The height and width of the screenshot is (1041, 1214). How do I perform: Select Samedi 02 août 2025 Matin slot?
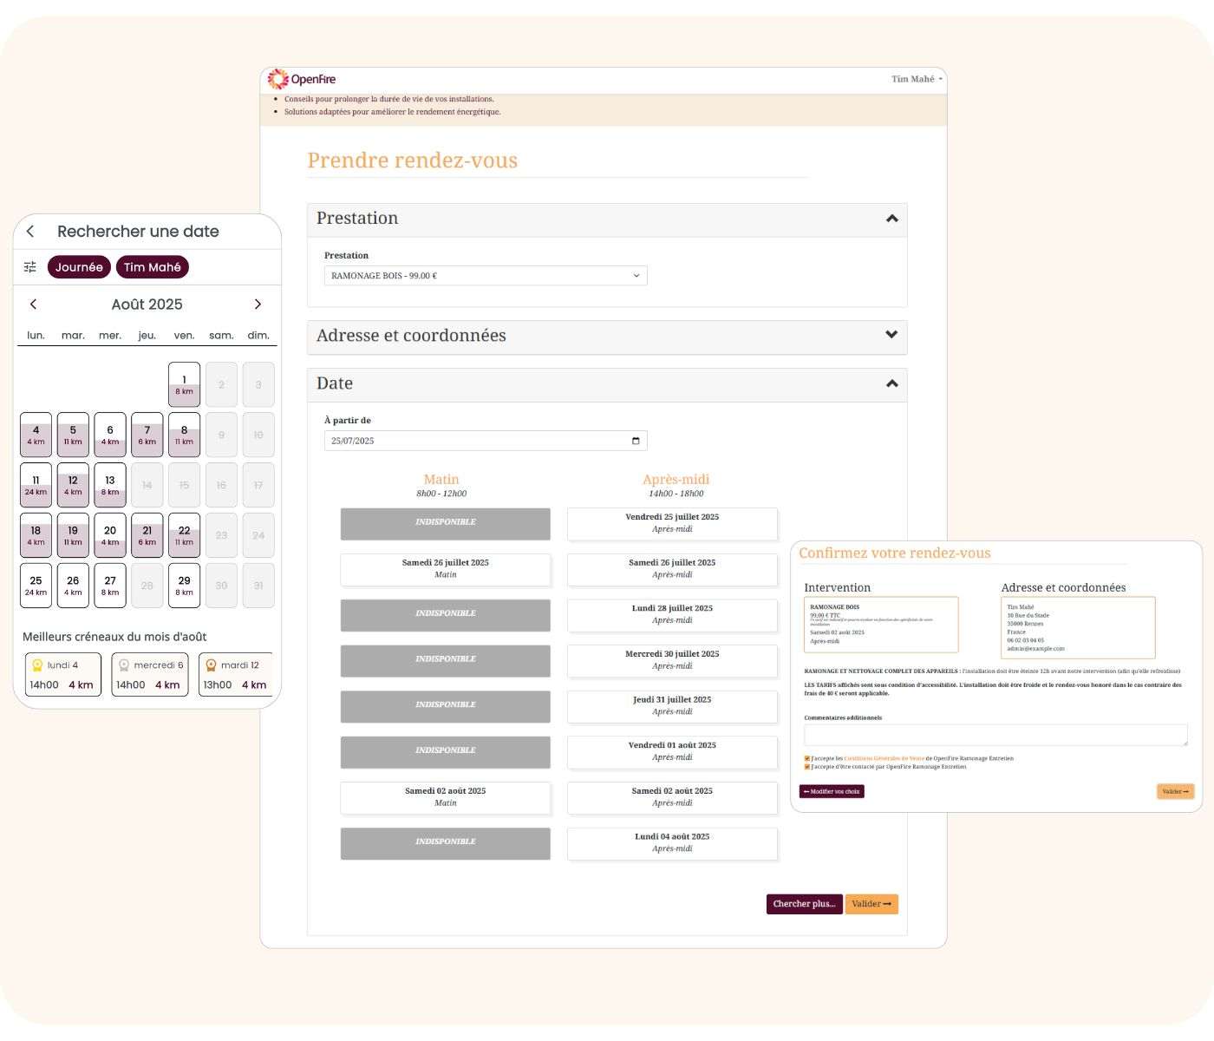coord(446,796)
